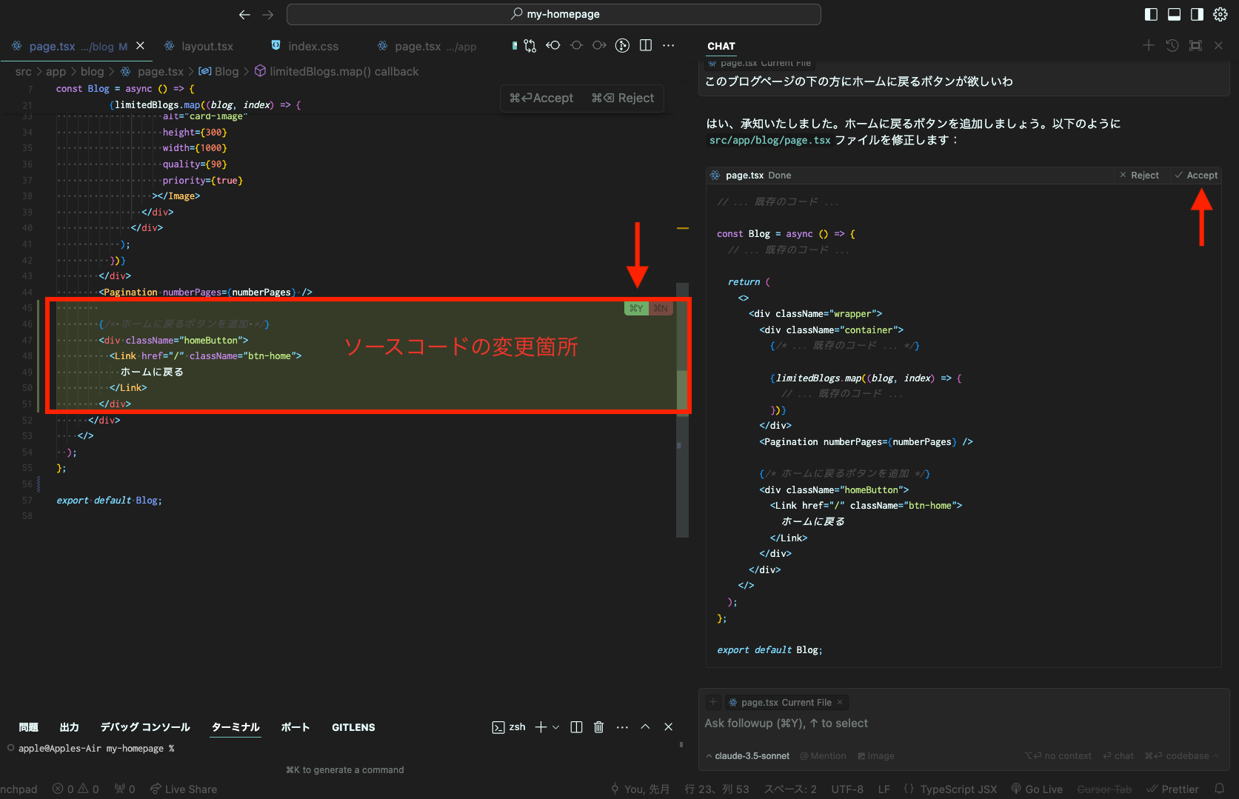
Task: Select the CHAT panel tab
Action: (721, 46)
